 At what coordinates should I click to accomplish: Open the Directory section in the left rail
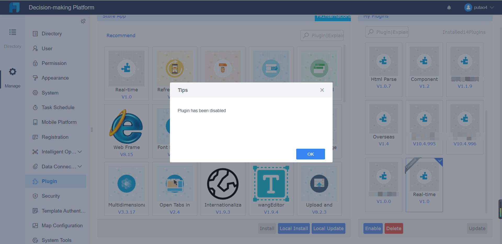13,38
